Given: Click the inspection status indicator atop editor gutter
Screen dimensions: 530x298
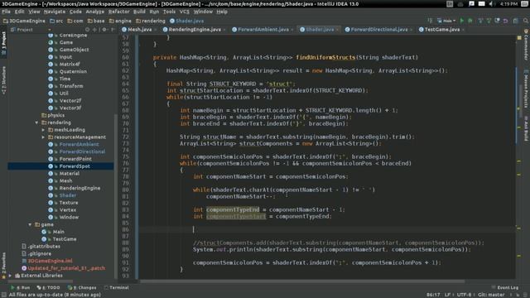Looking at the screenshot, I should coord(519,38).
